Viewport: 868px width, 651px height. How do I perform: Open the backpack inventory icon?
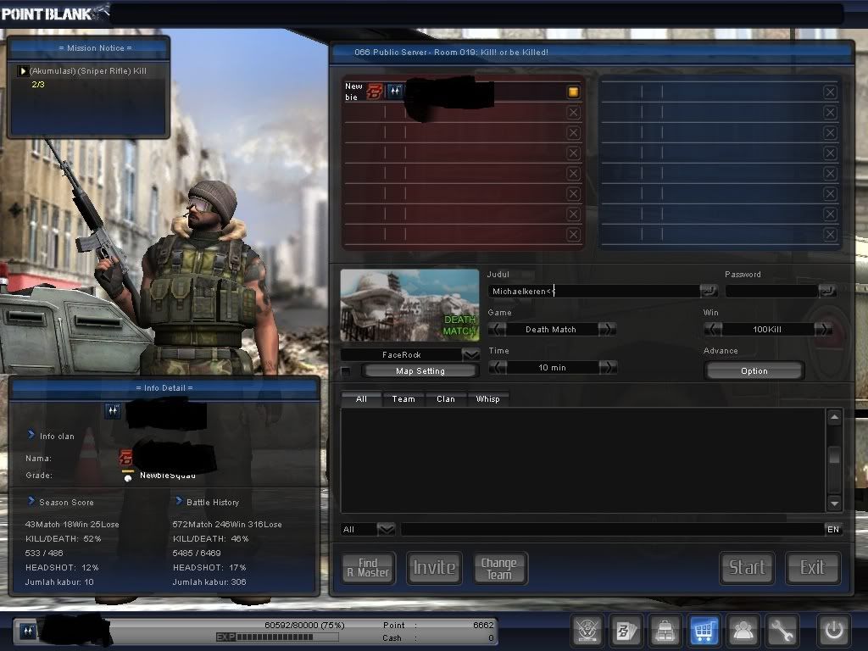665,630
